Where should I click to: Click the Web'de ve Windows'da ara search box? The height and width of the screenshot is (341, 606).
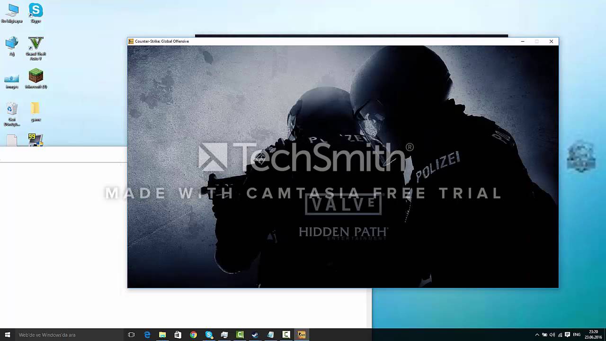pyautogui.click(x=69, y=335)
